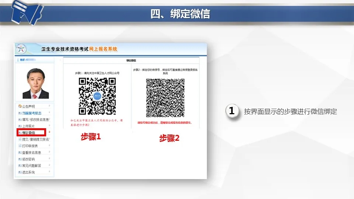Click the icon beside 修改密码
The height and width of the screenshot is (199, 354).
[x=20, y=159]
